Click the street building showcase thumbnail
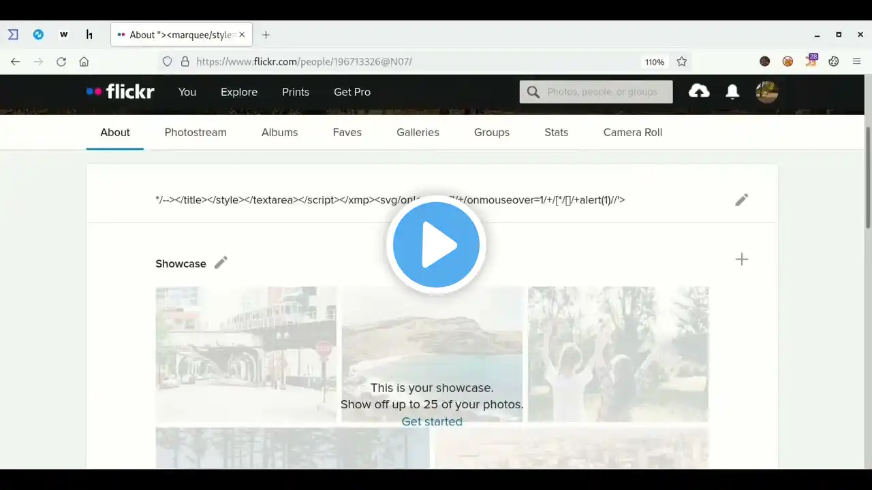 point(246,354)
